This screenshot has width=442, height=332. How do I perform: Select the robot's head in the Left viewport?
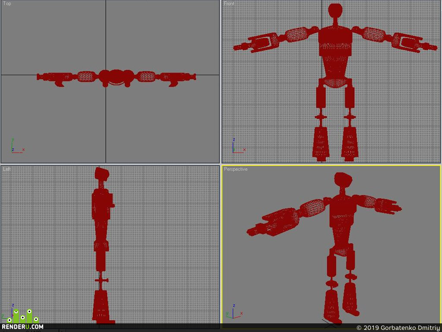[102, 174]
